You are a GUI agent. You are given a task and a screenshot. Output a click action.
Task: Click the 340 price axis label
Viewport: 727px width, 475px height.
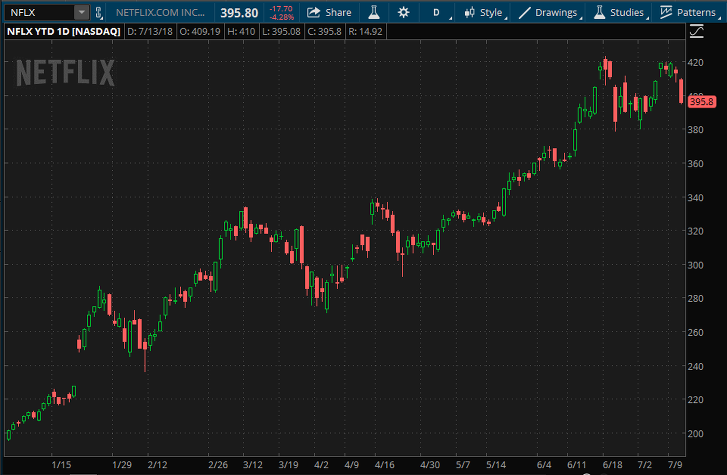(x=695, y=198)
